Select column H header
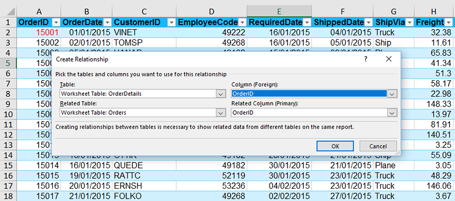The width and height of the screenshot is (455, 201). 434,11
